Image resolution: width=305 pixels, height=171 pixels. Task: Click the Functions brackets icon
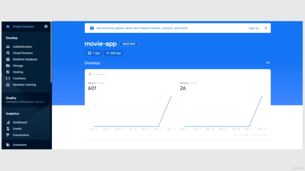tap(8, 78)
